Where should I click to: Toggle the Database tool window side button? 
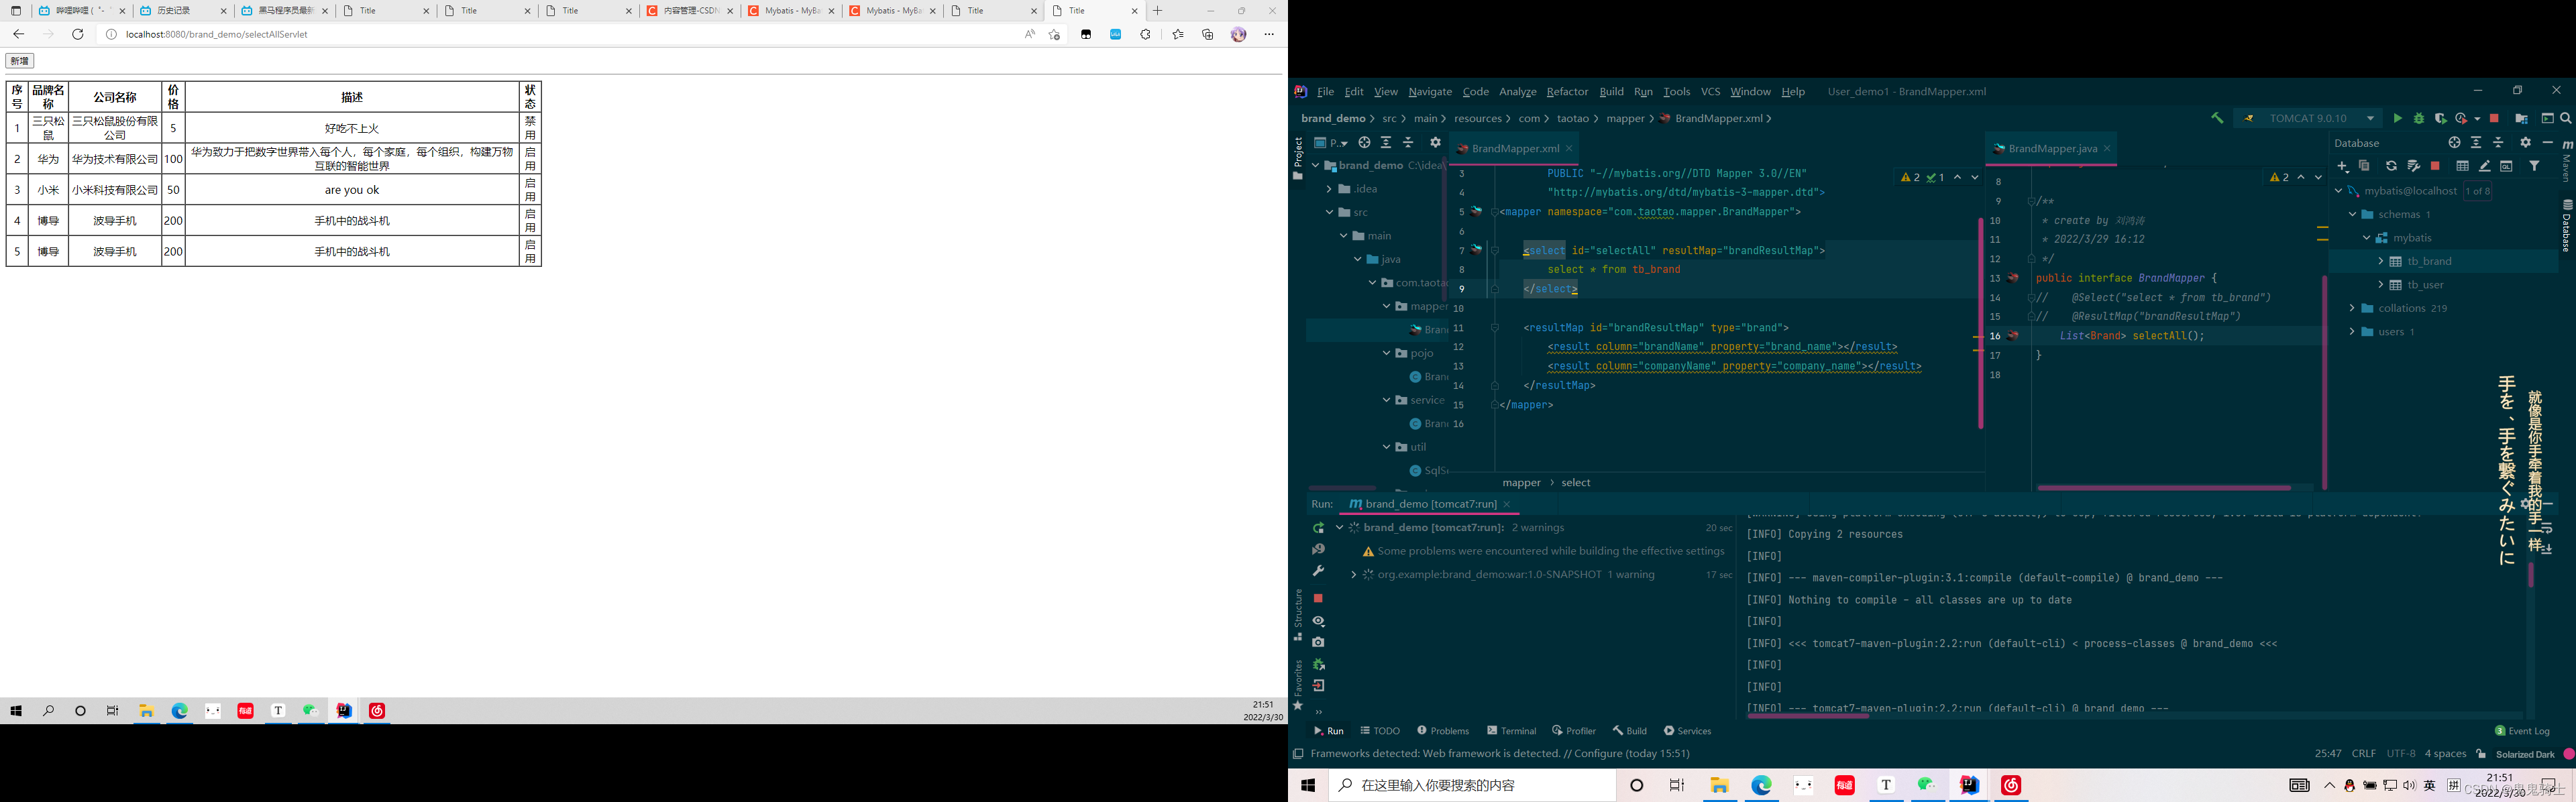(2567, 226)
